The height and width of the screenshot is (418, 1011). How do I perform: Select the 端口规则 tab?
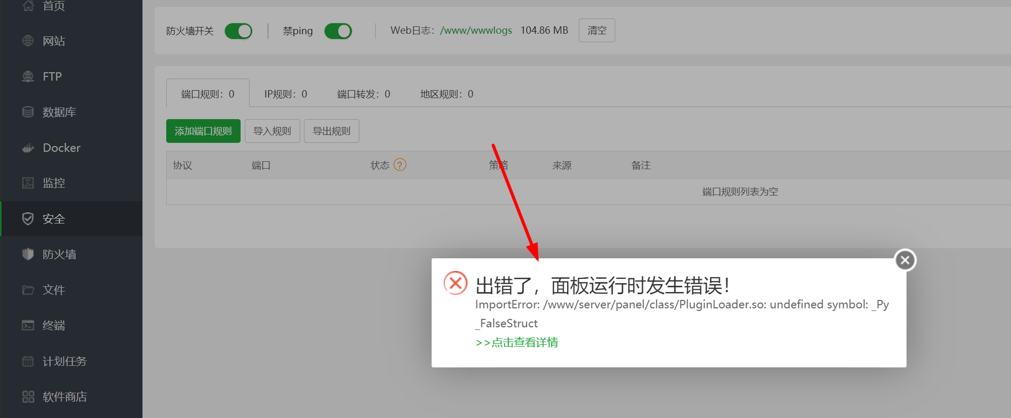tap(208, 94)
